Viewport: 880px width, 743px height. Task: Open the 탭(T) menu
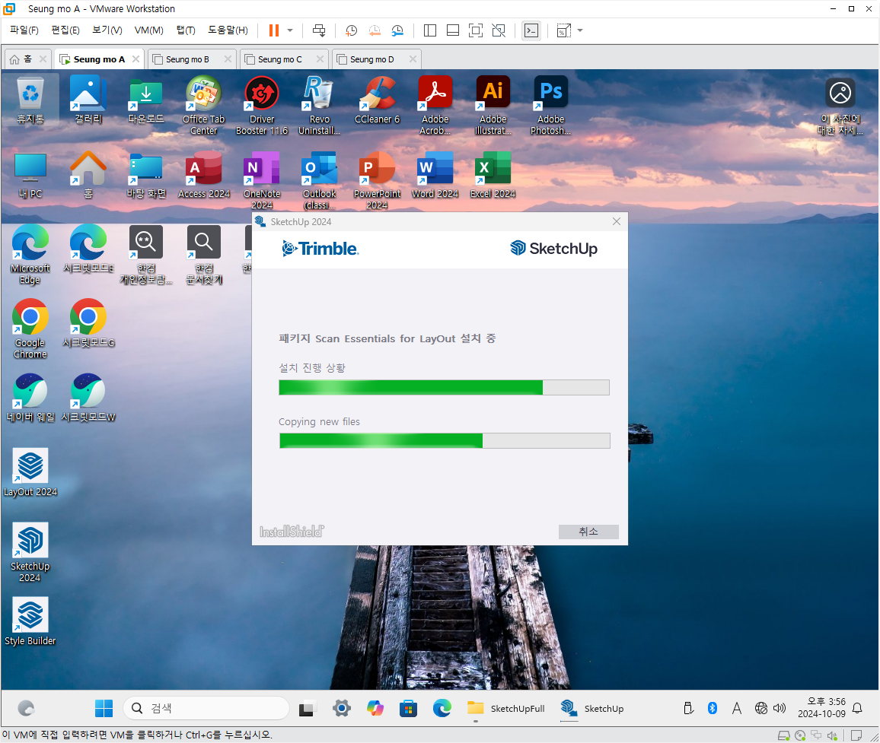pos(186,30)
